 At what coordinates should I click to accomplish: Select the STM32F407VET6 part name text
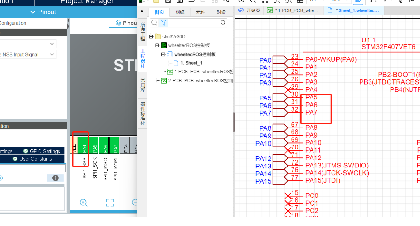click(x=389, y=47)
